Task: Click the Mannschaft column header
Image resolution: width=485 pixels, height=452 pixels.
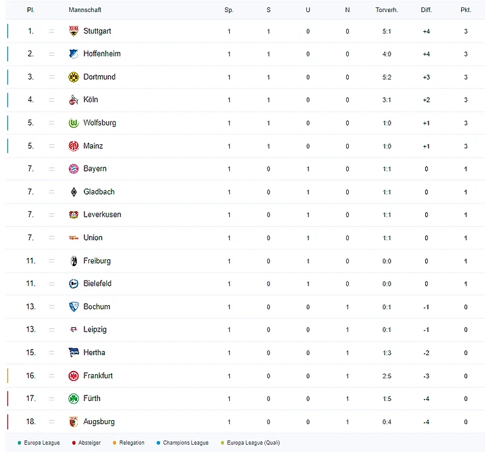Action: pyautogui.click(x=85, y=10)
